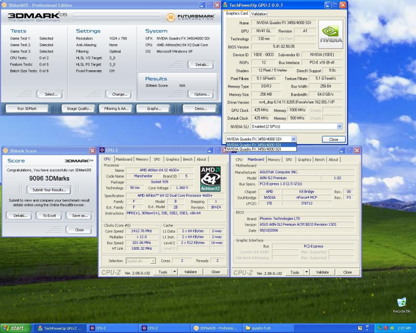Open About tab in processor CPU-Z window
The image size is (416, 333).
201,159
